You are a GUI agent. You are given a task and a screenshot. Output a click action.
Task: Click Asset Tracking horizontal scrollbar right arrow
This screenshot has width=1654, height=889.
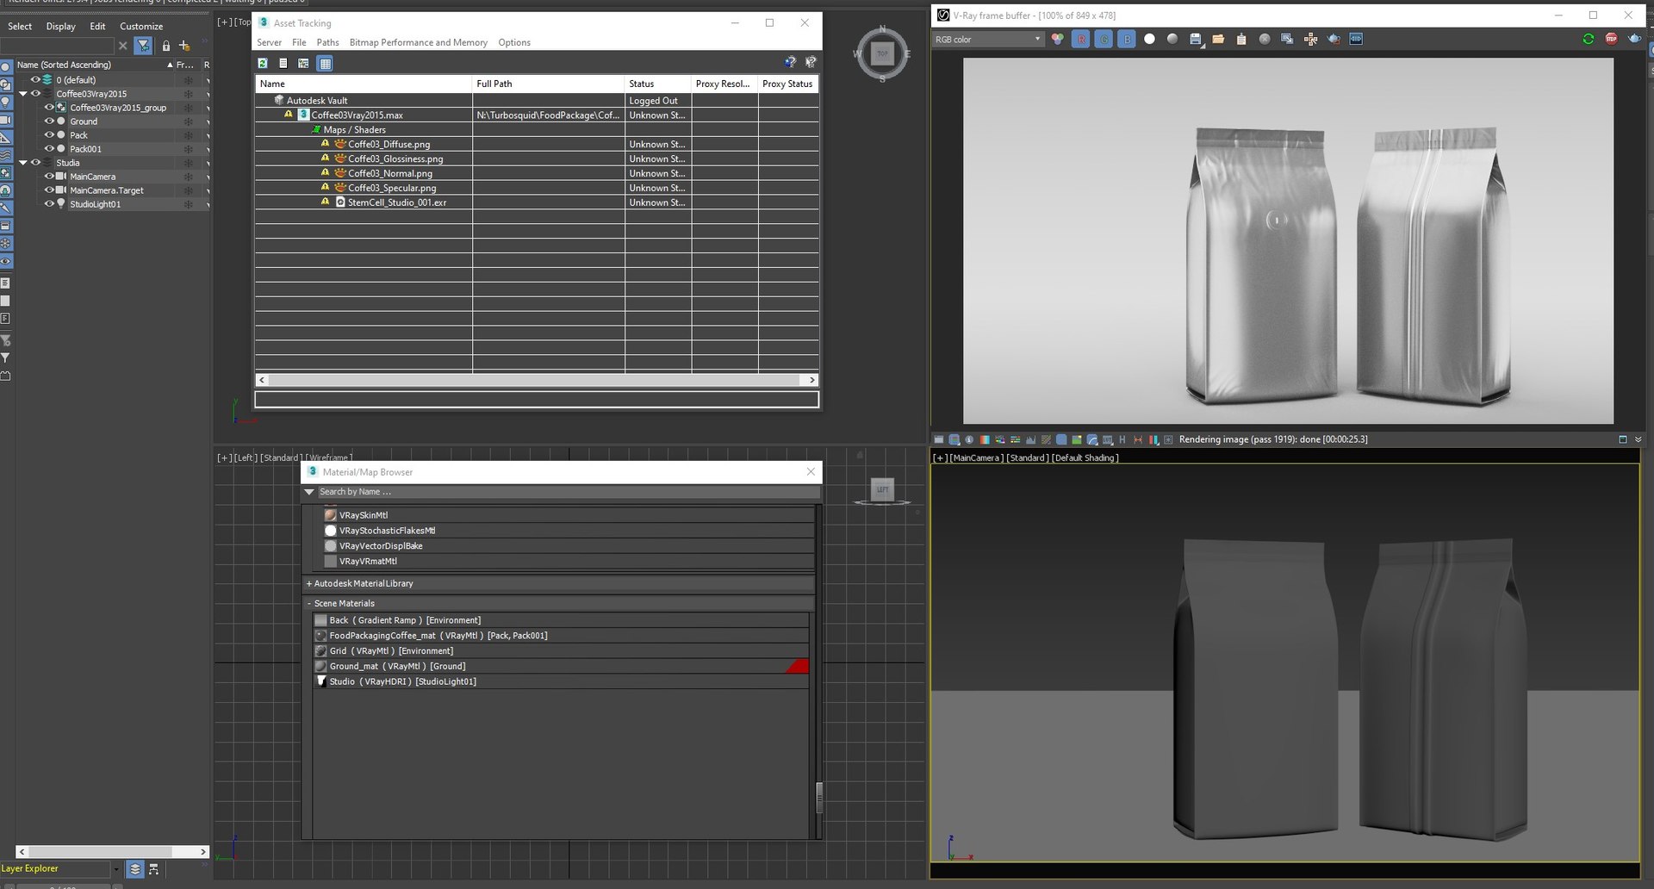(x=811, y=380)
